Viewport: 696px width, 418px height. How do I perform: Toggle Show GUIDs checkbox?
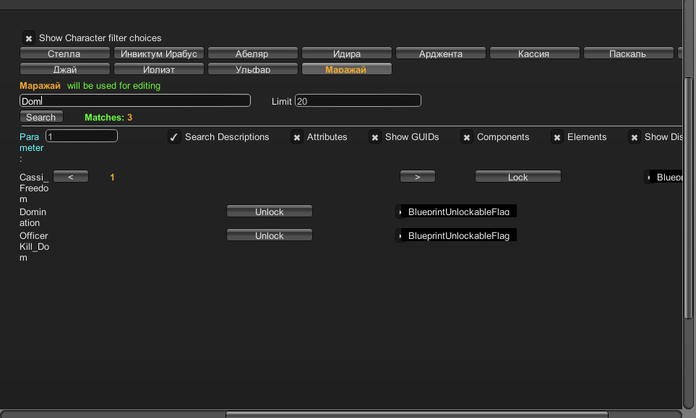pos(374,137)
